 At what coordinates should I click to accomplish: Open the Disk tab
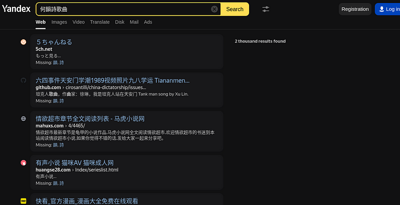pyautogui.click(x=119, y=22)
